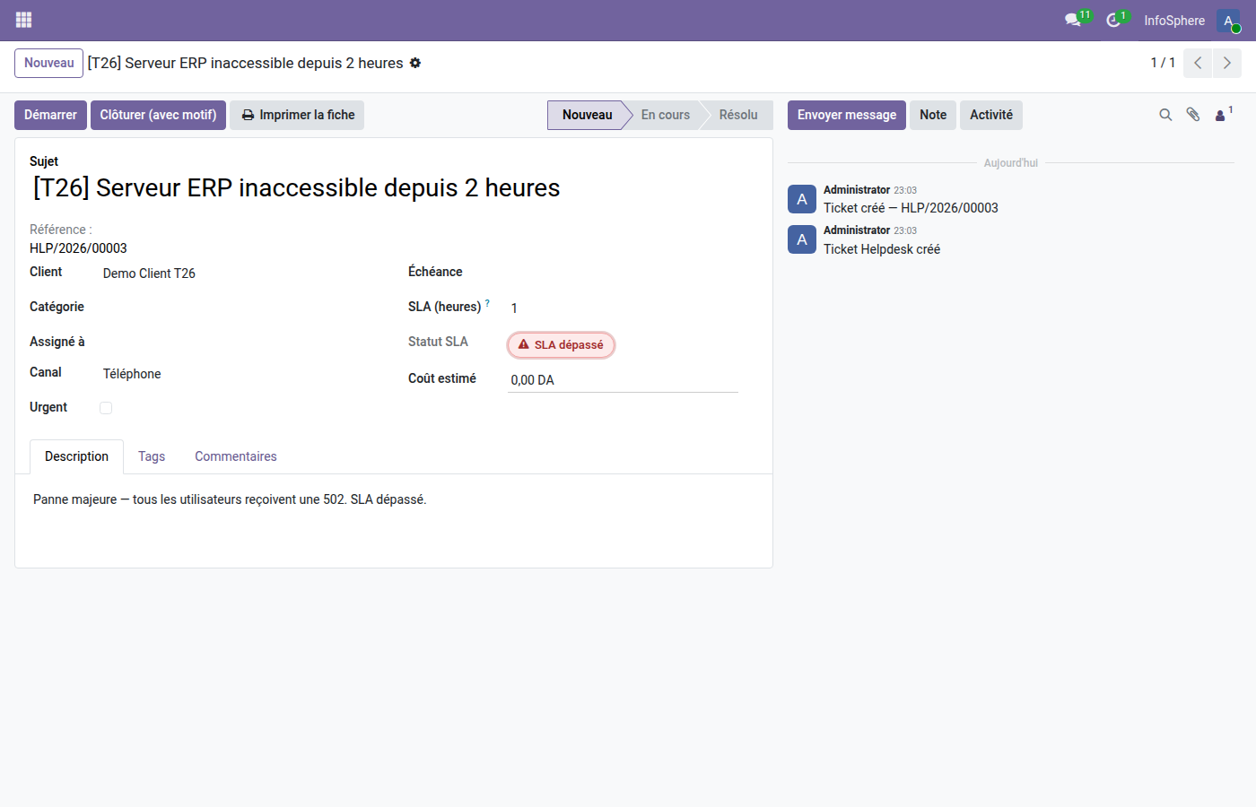The image size is (1256, 807).
Task: Click the search icon in the chatter
Action: pos(1165,115)
